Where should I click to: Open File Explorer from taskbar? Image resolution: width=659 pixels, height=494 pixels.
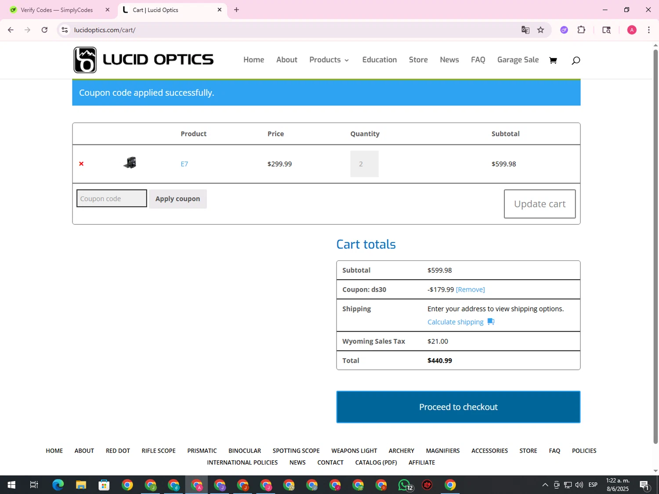[81, 485]
